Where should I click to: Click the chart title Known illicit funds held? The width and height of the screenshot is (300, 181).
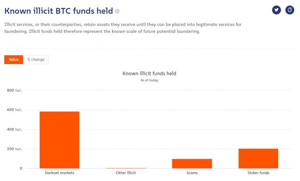pyautogui.click(x=149, y=73)
